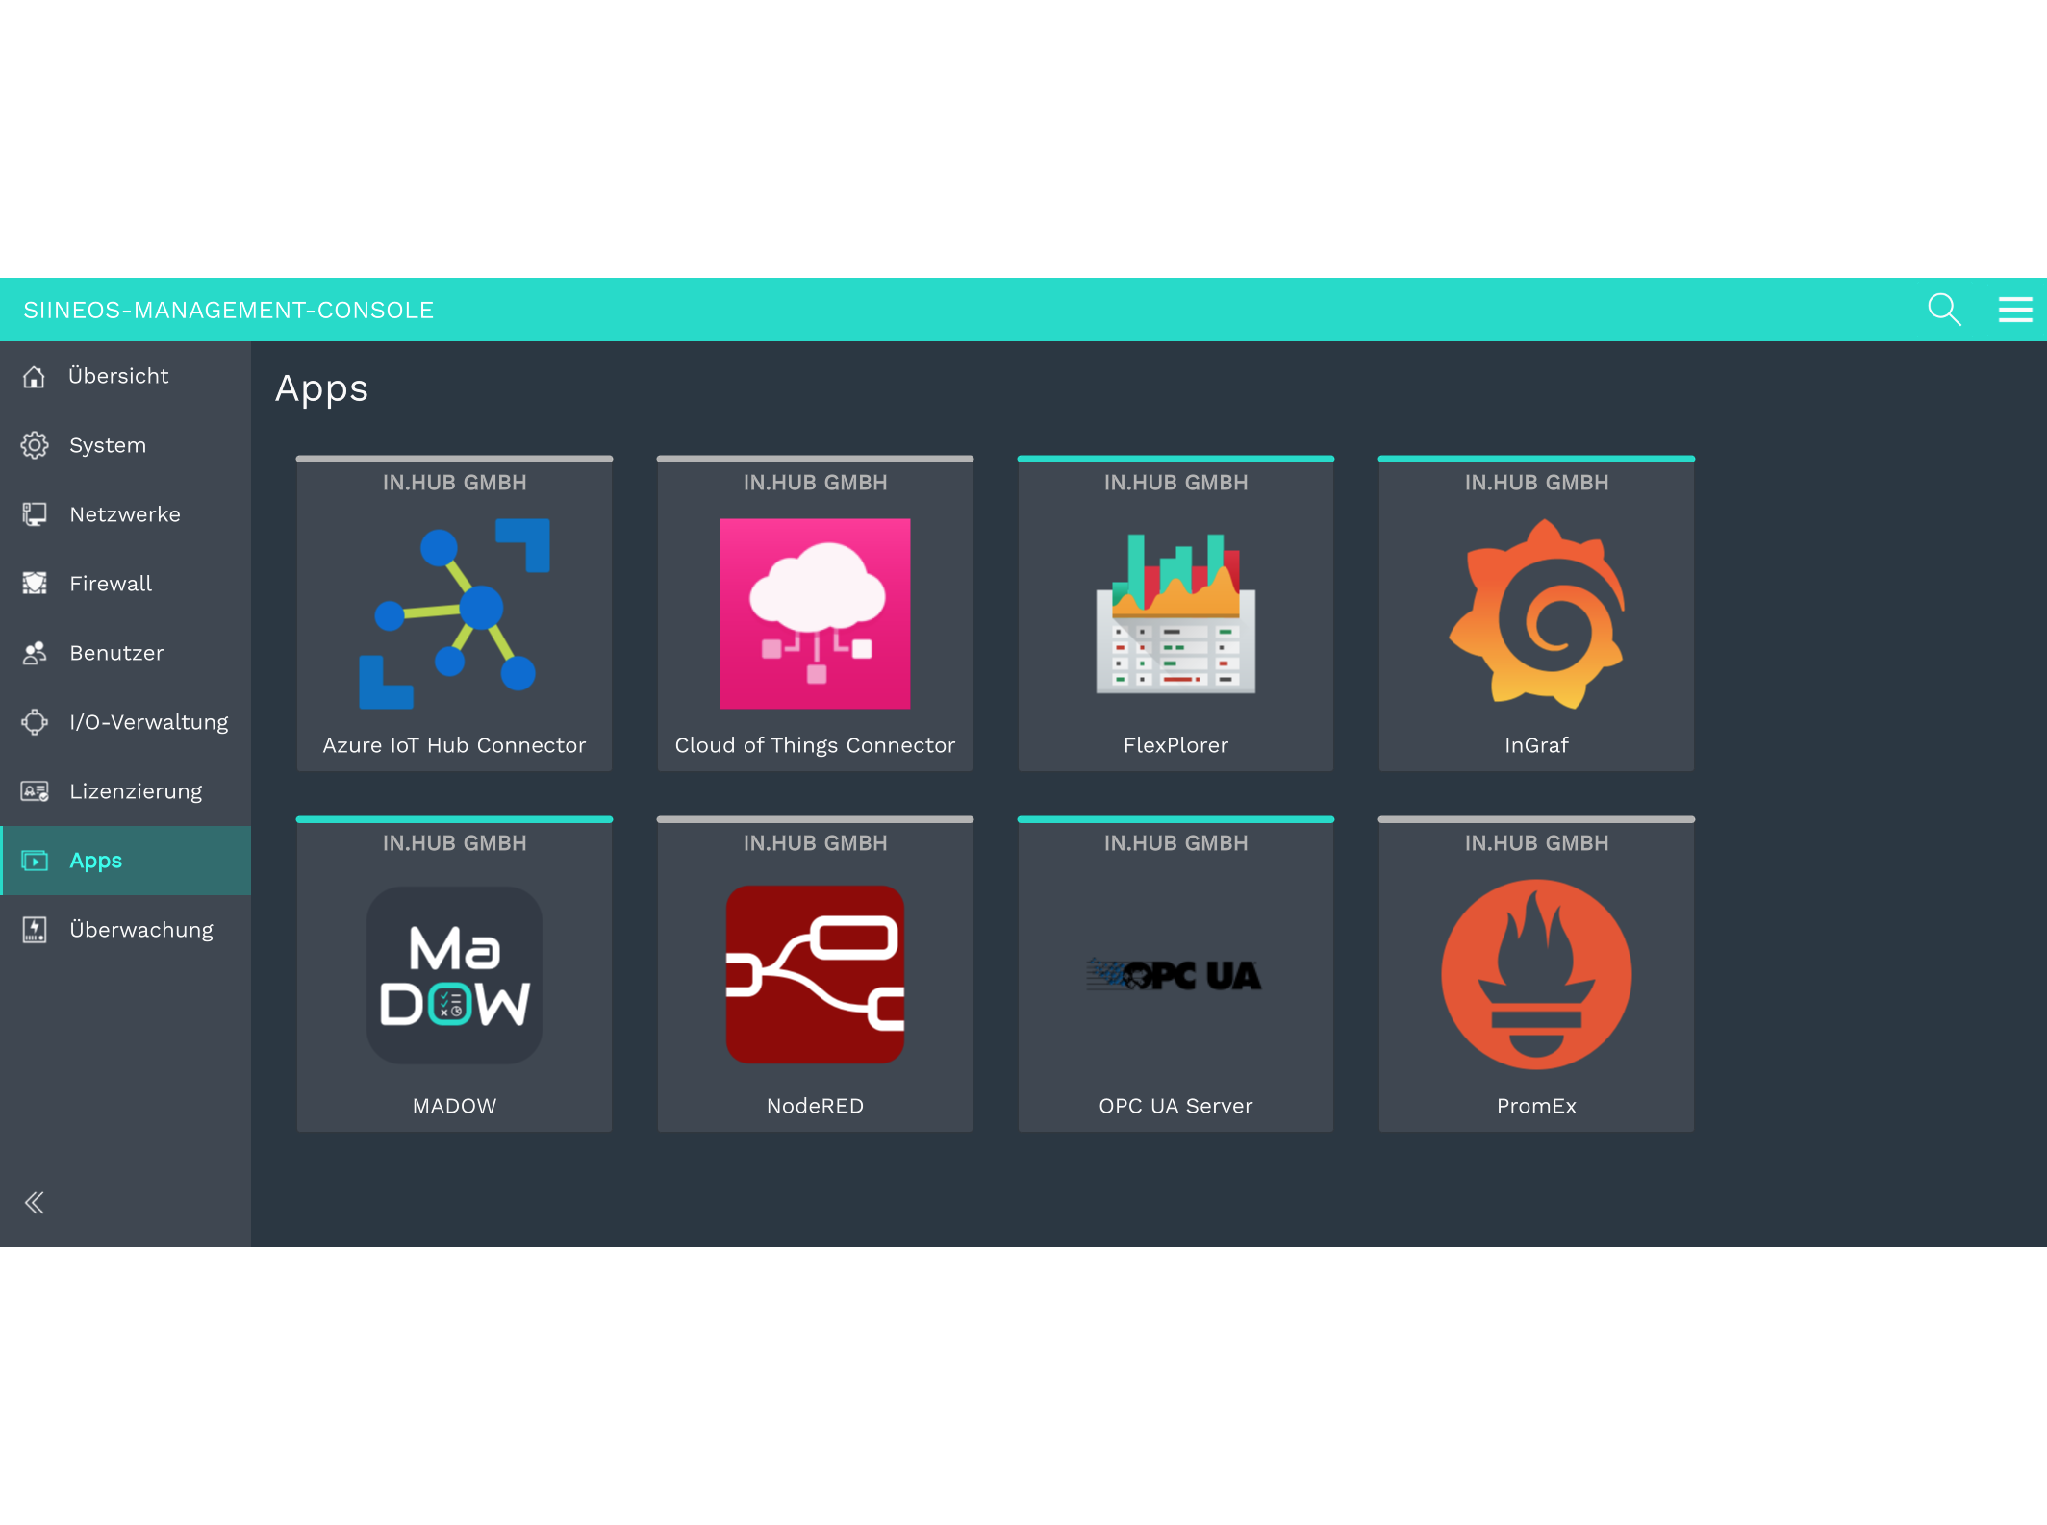Click the Benutzer people icon

pyautogui.click(x=35, y=653)
